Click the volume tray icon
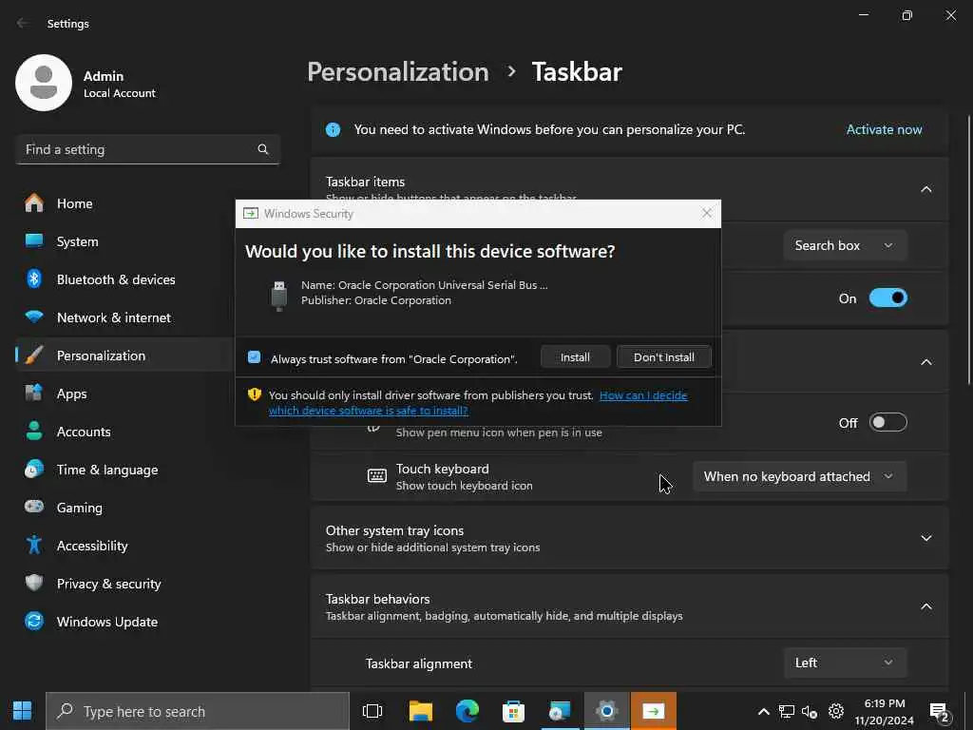Screen dimensions: 973x730 (x=810, y=711)
